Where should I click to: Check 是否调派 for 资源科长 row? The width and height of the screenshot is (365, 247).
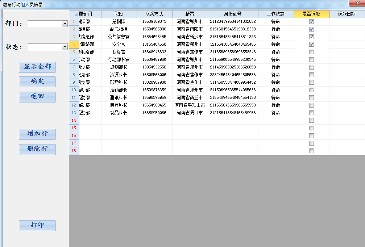[x=311, y=75]
